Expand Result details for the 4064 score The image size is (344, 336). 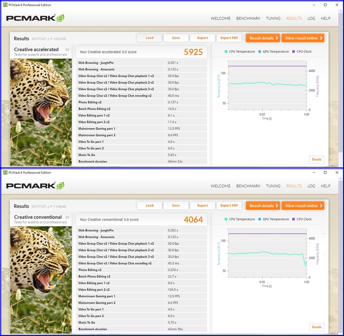(262, 206)
